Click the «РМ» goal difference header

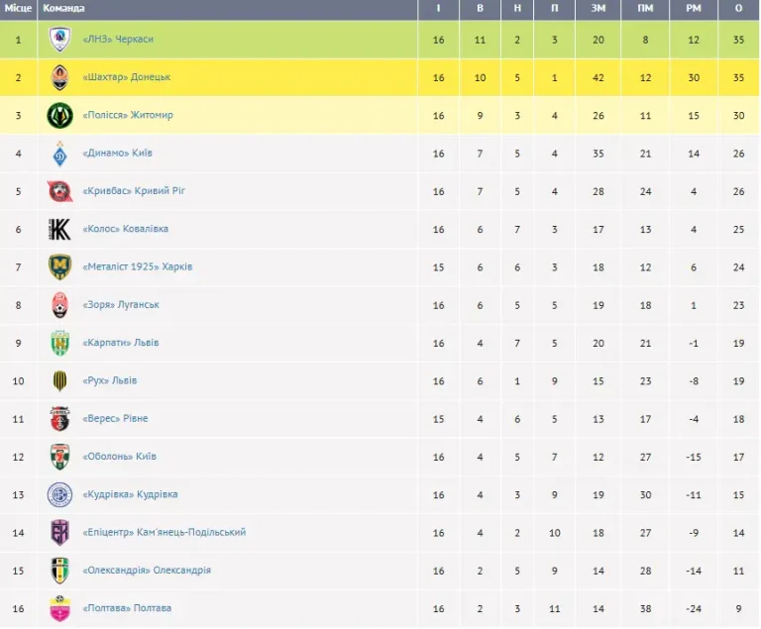[693, 8]
